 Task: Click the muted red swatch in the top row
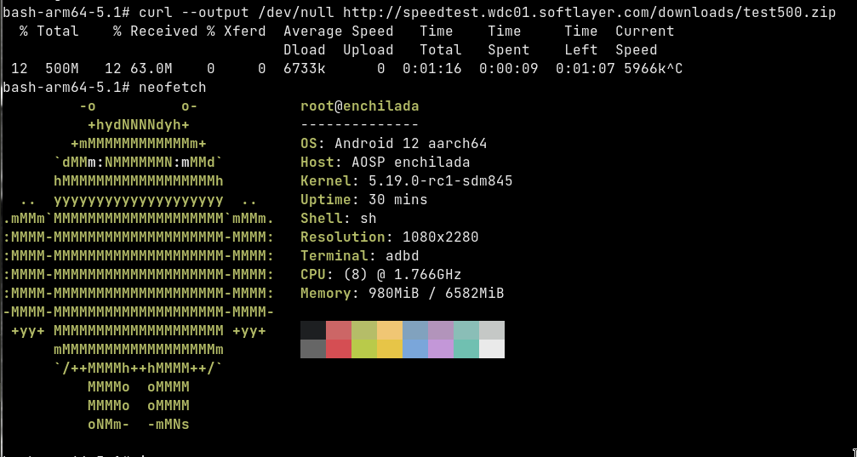(x=339, y=330)
